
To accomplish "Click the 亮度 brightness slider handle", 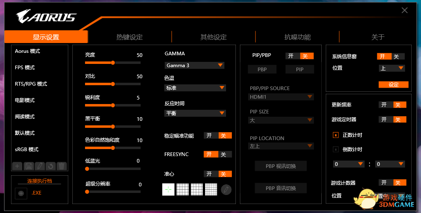I will tap(113, 63).
